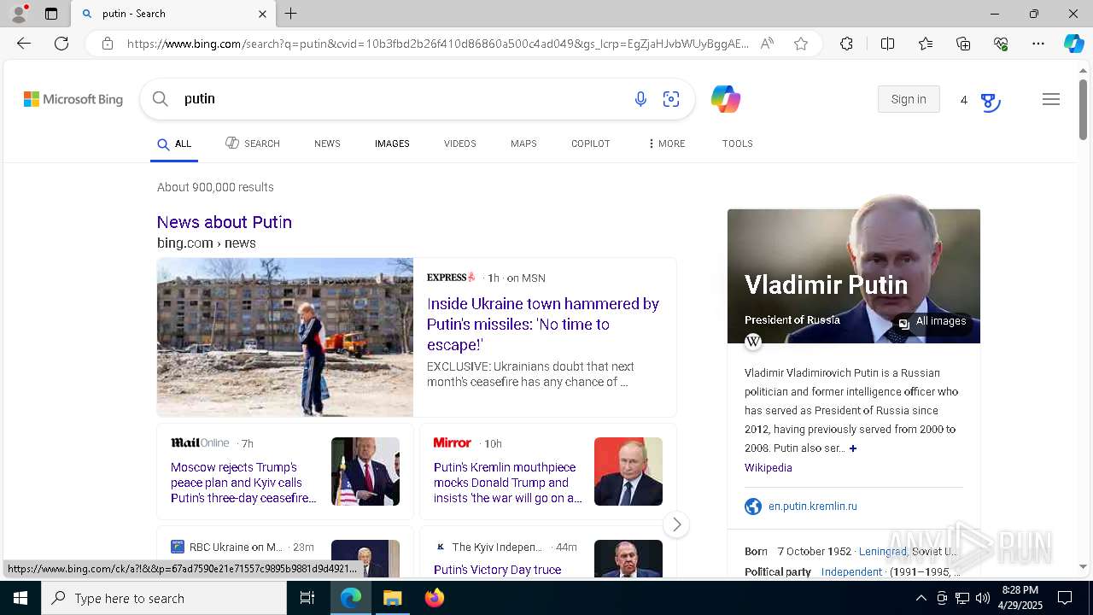
Task: Click the browser Back arrow
Action: coord(24,44)
